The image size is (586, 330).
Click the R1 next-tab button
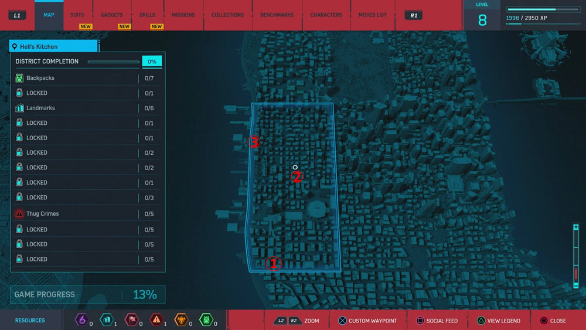[413, 15]
